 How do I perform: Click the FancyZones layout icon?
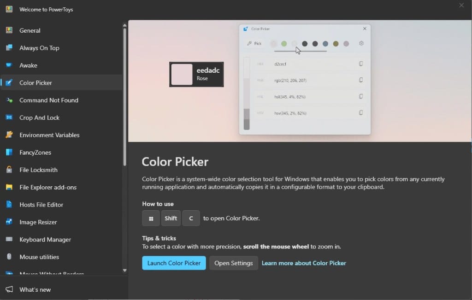pyautogui.click(x=9, y=152)
